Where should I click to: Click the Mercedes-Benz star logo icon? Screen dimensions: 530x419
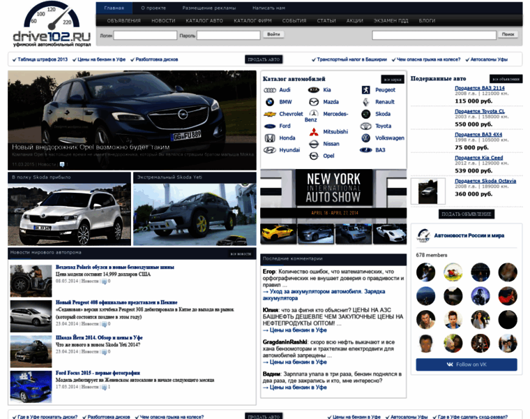pos(314,113)
